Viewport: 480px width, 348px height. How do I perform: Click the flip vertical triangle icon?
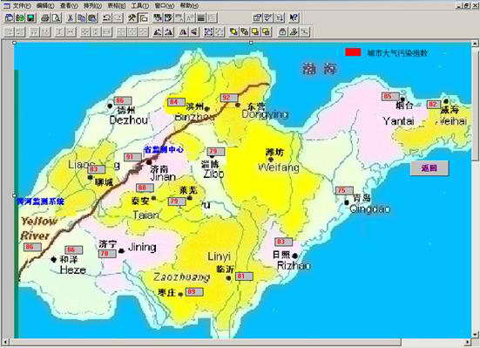(x=194, y=31)
